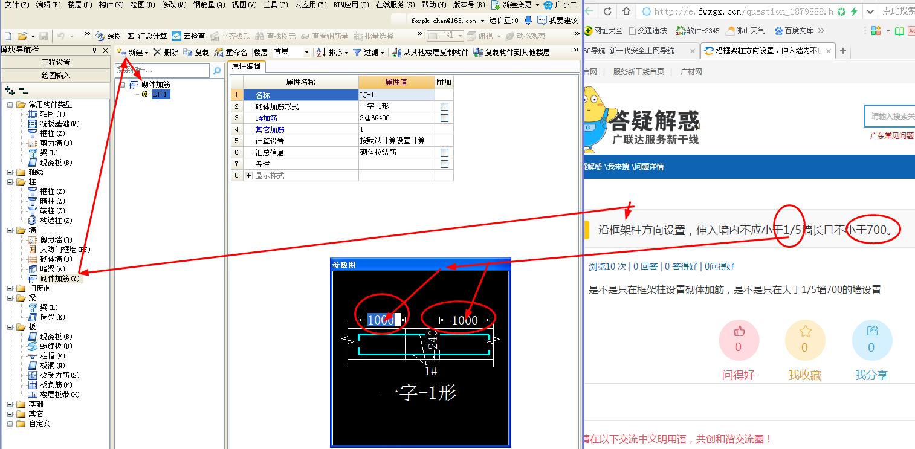
Task: Select 构造柱(Z) in navigator tree
Action: (x=56, y=221)
